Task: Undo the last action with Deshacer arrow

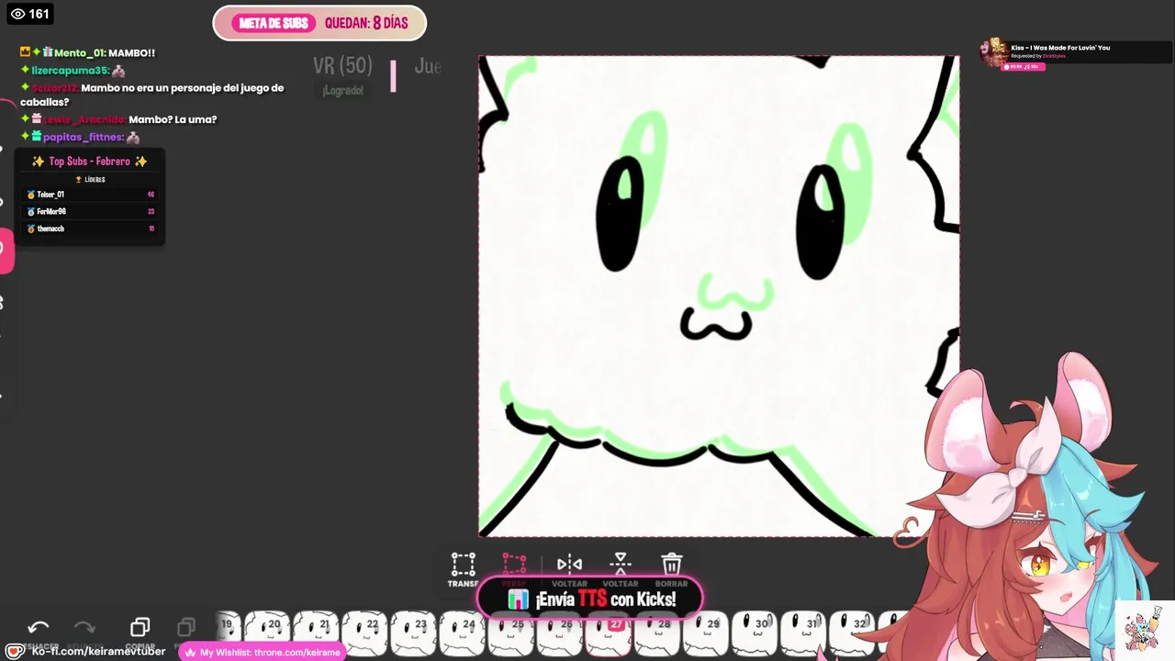Action: (38, 627)
